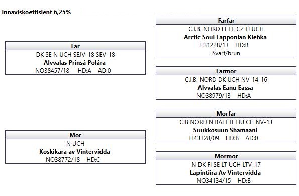Select the Koskikara av Vintervidda name
299x196 pixels.
click(x=74, y=152)
